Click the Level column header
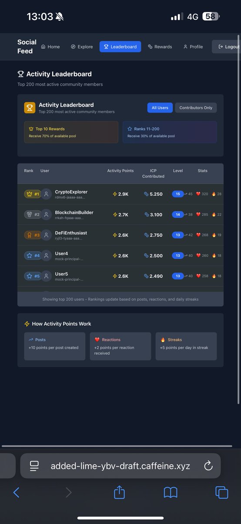This screenshot has height=524, width=241. pyautogui.click(x=178, y=171)
